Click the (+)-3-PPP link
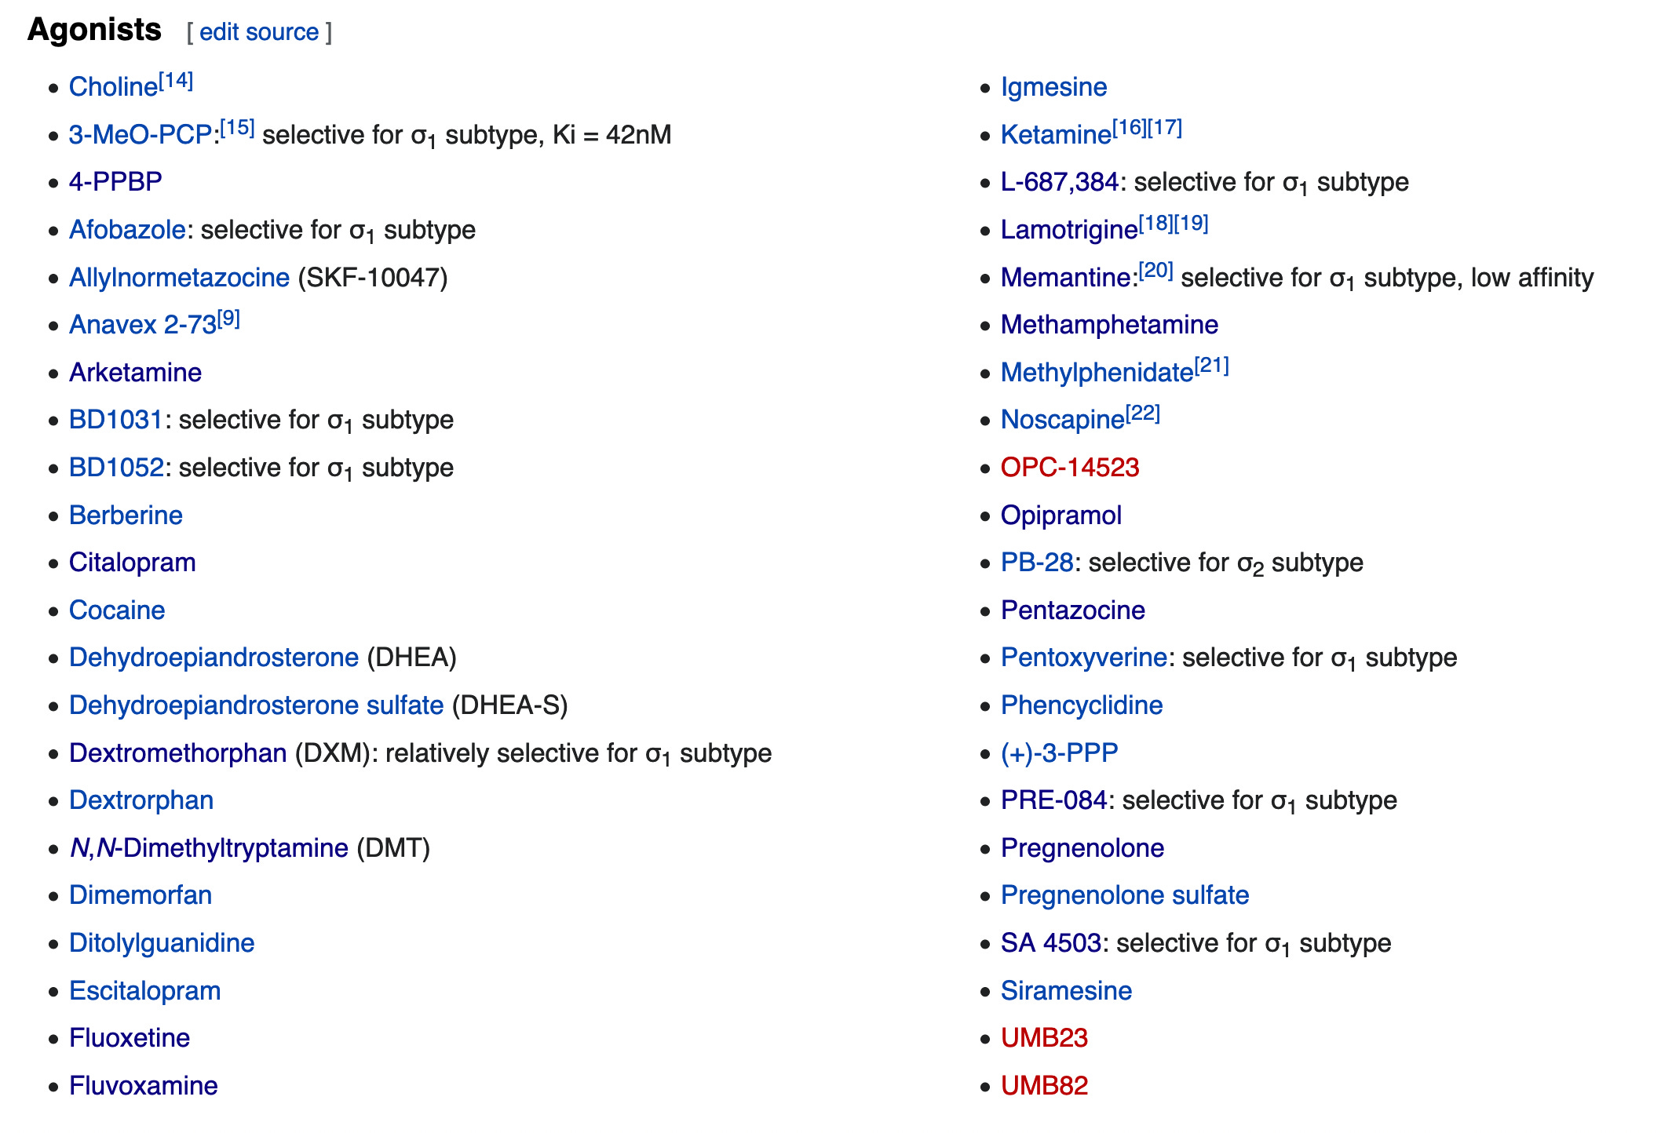Viewport: 1672px width, 1133px height. 1059,753
